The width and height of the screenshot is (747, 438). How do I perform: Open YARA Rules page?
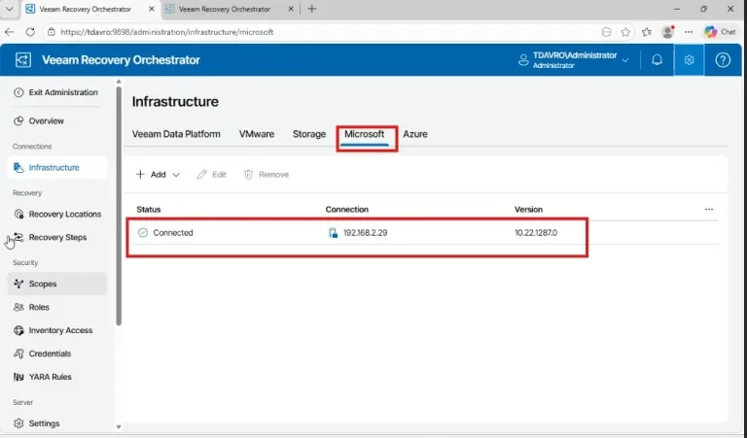50,377
